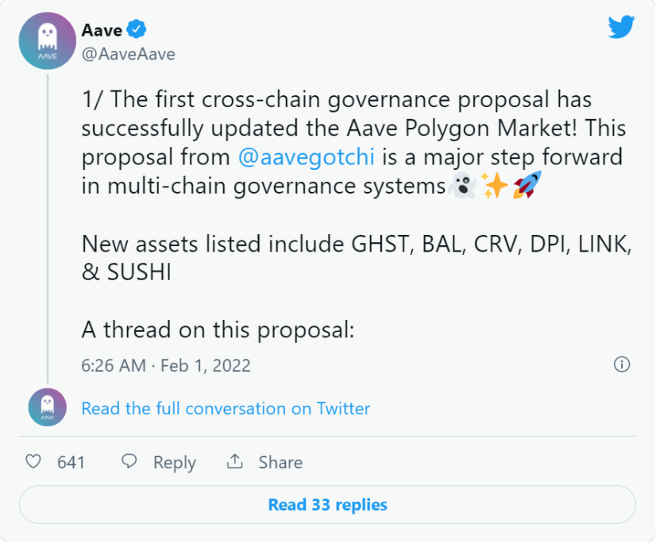This screenshot has height=543, width=656.
Task: Click the Share label
Action: point(280,462)
